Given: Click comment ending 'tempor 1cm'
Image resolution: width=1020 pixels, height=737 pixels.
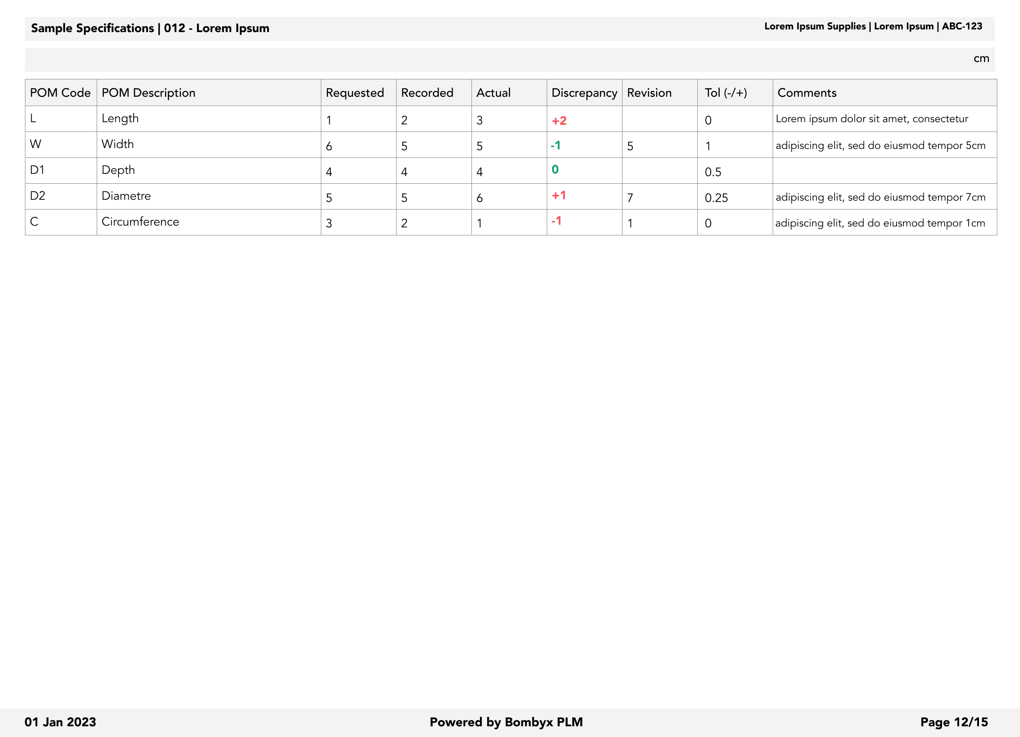Looking at the screenshot, I should pos(880,223).
